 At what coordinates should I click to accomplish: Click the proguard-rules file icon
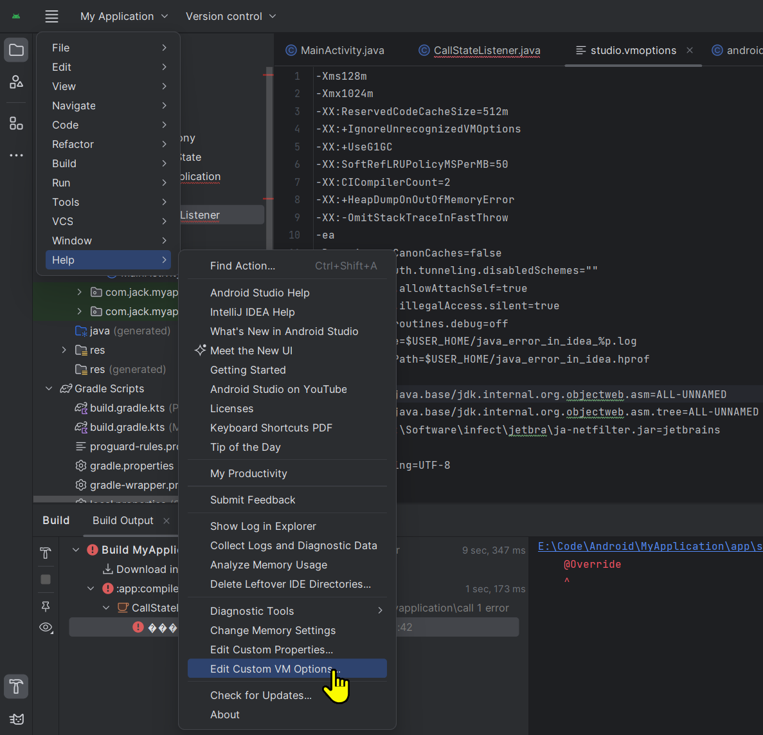click(81, 446)
